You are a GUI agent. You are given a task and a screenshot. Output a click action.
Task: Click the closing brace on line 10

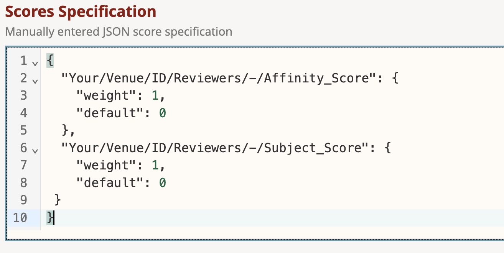pyautogui.click(x=50, y=218)
